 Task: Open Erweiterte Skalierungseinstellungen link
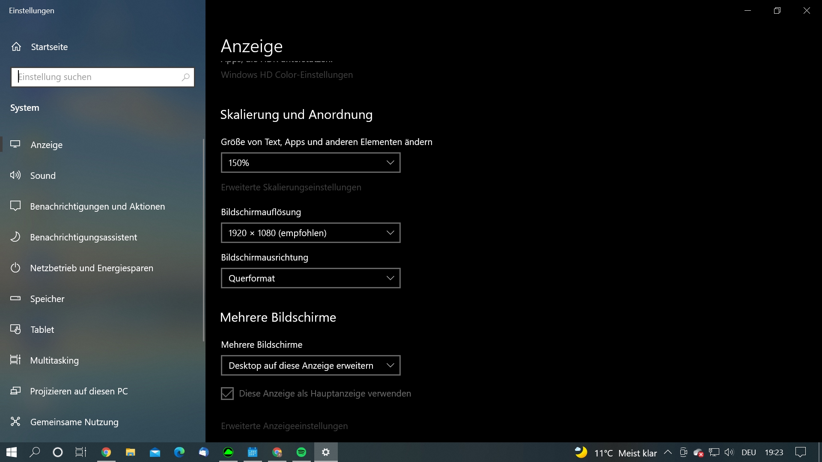[291, 187]
